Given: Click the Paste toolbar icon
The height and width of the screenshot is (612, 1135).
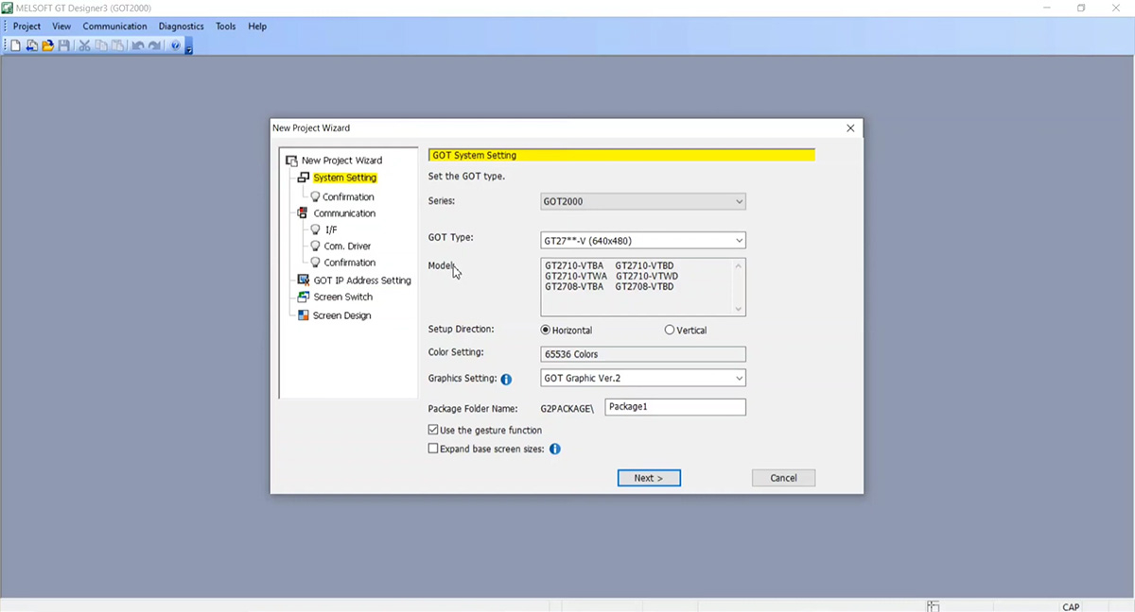Looking at the screenshot, I should coord(116,45).
